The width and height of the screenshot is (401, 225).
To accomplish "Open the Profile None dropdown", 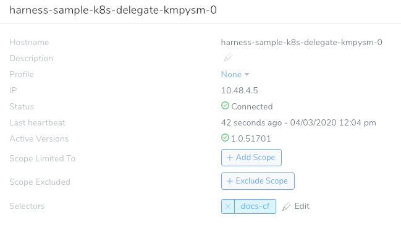I will click(235, 75).
